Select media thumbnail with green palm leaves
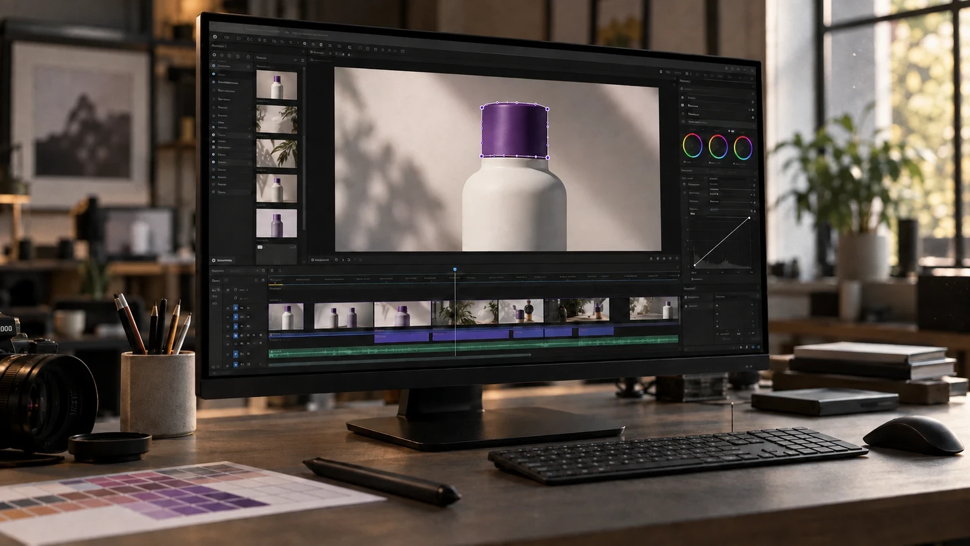Image resolution: width=970 pixels, height=546 pixels. click(277, 154)
